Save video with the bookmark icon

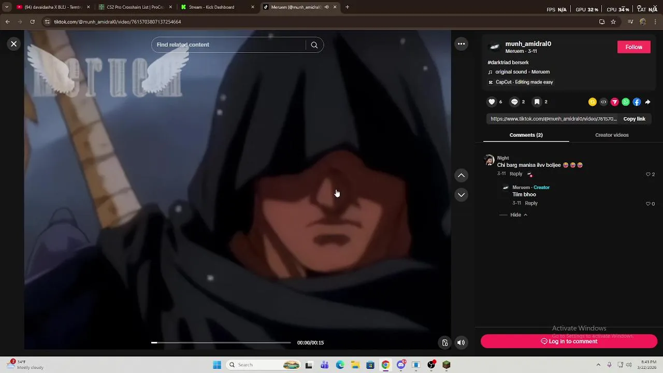coord(537,102)
